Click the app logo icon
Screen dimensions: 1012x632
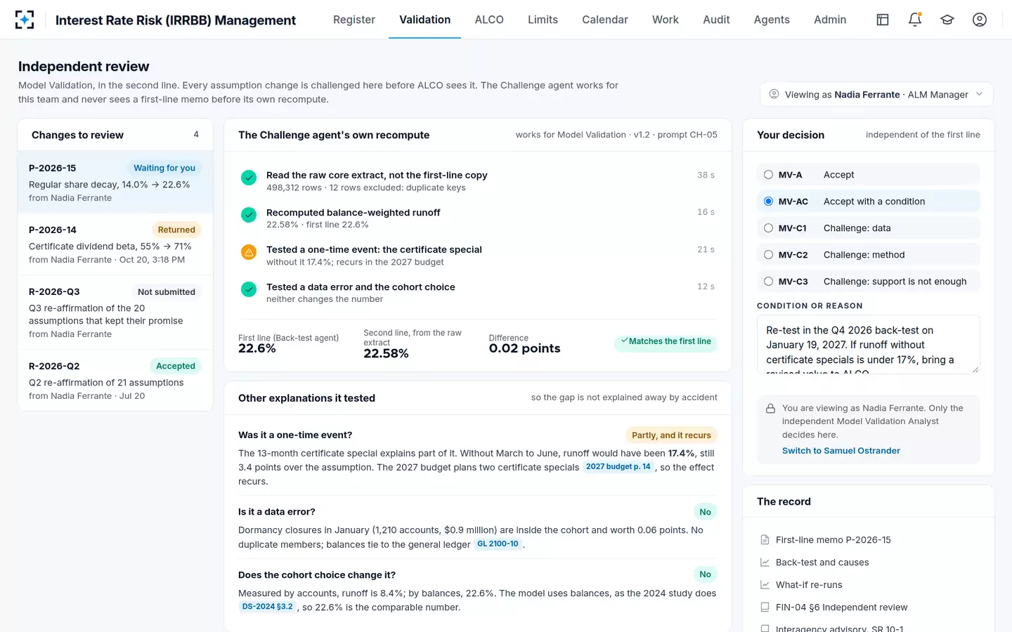click(x=25, y=20)
